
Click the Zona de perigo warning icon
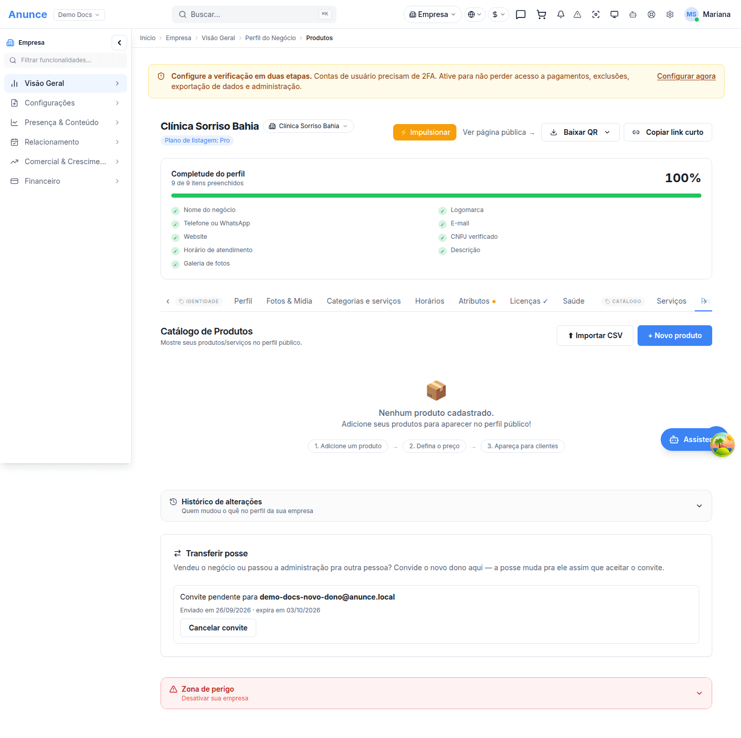coord(173,689)
